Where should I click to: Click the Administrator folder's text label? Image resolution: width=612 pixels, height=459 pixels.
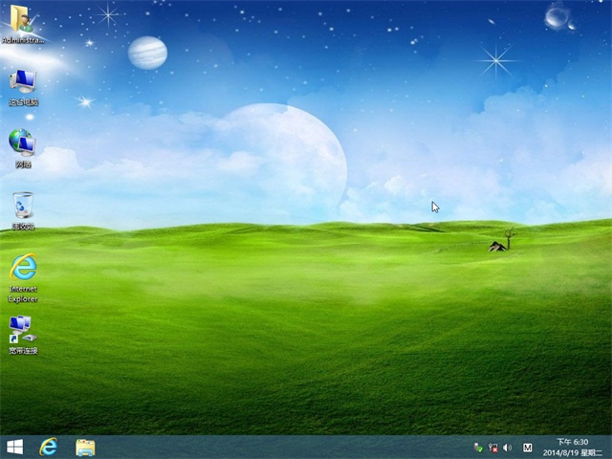pyautogui.click(x=22, y=41)
